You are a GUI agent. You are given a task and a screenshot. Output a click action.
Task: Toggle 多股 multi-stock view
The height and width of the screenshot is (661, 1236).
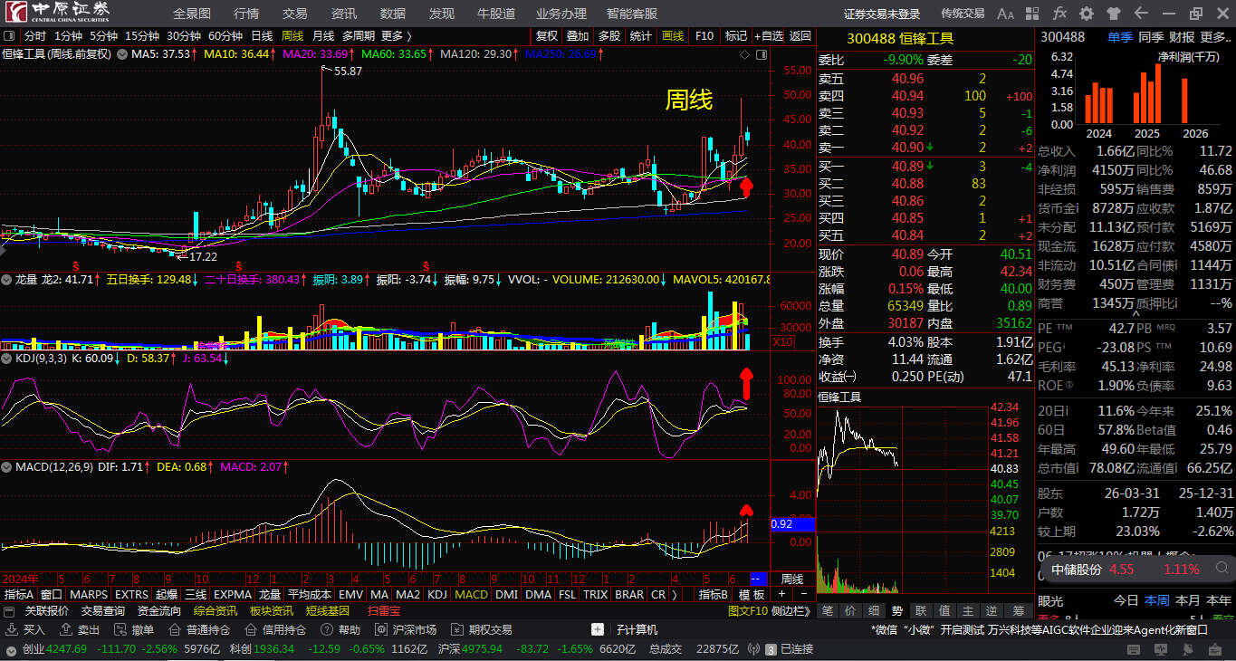(609, 36)
